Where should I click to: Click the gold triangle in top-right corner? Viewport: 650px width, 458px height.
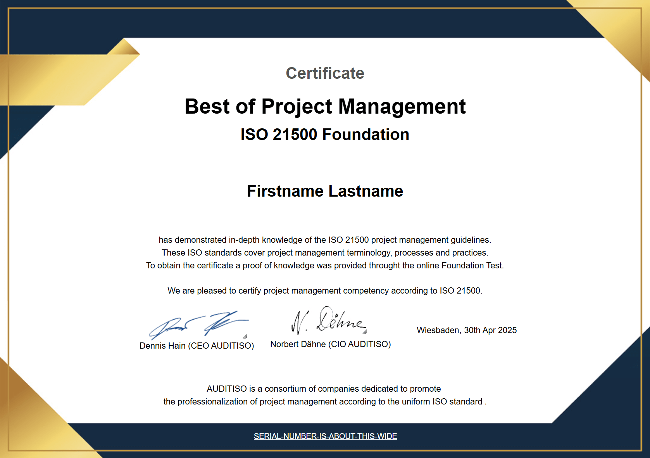coord(620,31)
